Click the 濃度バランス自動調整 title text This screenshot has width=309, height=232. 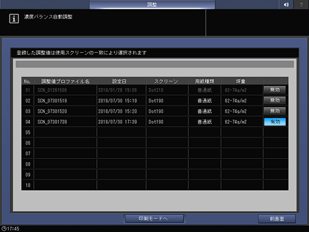coord(48,17)
